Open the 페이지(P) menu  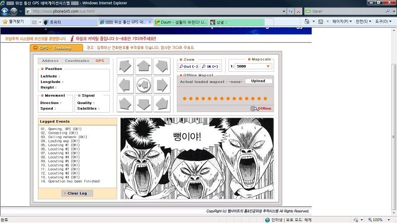(x=342, y=22)
